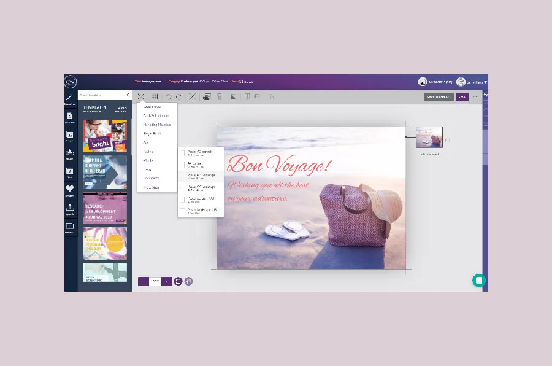Open the grid layout tool
Viewport: 552px width, 366px height.
coord(154,96)
